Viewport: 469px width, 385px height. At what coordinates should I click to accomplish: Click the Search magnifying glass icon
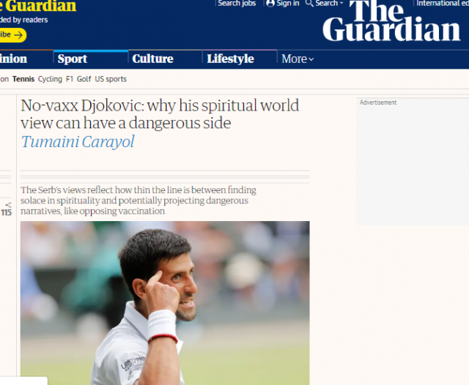[x=309, y=3]
